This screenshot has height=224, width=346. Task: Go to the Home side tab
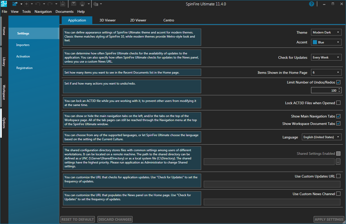click(4, 31)
